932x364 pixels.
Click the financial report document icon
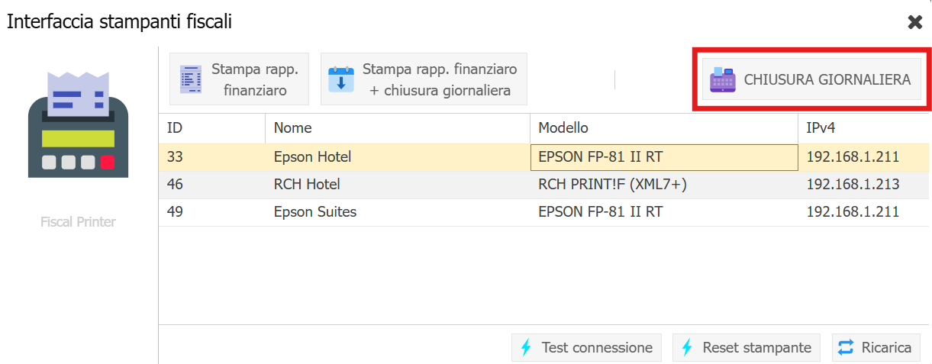click(190, 79)
